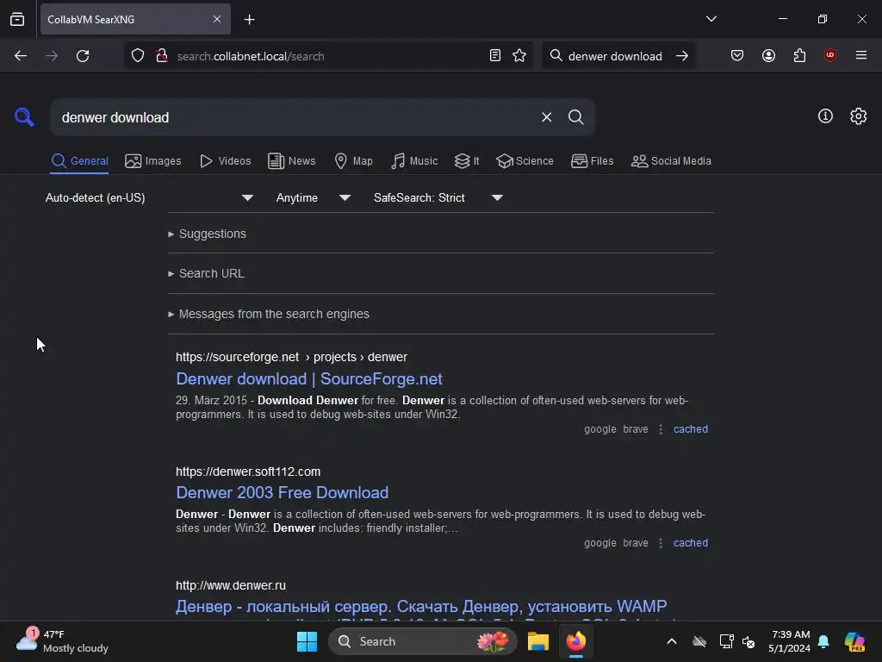The image size is (882, 662).
Task: Open File Explorer from taskbar
Action: click(537, 641)
